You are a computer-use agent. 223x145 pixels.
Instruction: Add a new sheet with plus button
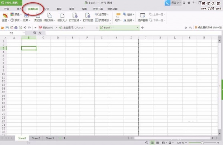[x=65, y=138]
